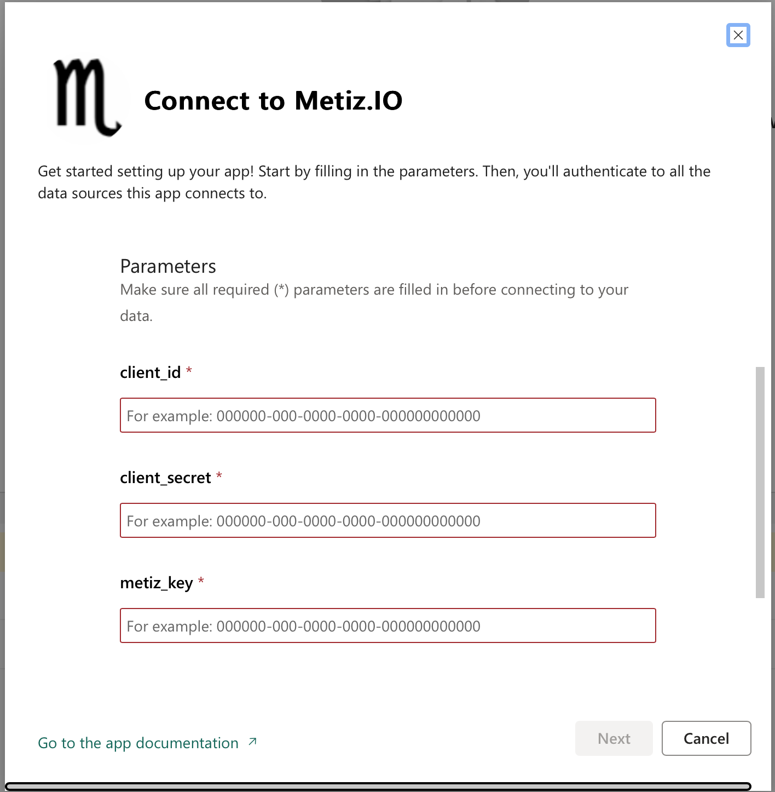Click the red asterisk beside client_id
The image size is (775, 792).
tap(189, 371)
